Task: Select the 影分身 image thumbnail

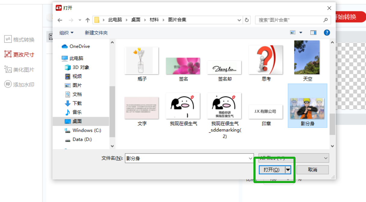Action: [307, 108]
